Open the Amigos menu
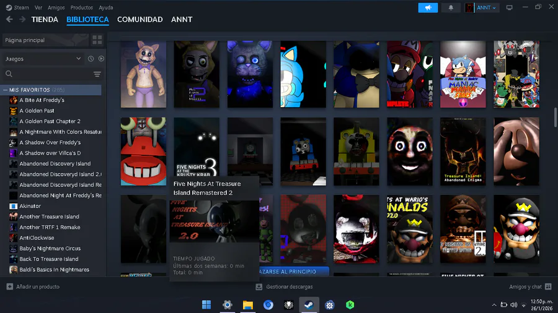Screen dimensions: 558x313 [56, 7]
